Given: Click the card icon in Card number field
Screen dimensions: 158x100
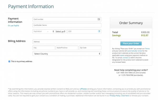Looking at the screenshot, I should click(x=99, y=19).
